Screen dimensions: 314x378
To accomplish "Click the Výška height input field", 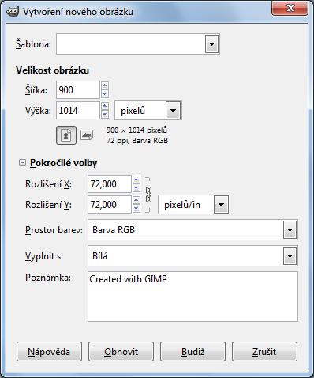I will 78,111.
